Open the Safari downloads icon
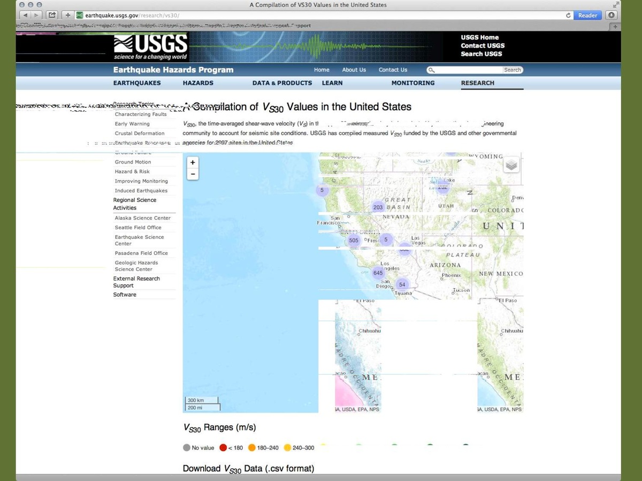 (612, 15)
